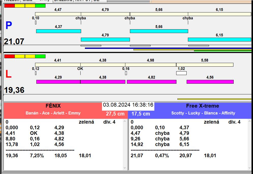The height and width of the screenshot is (174, 253).
Task: Click the 0,16 changeover marker in lane L
Action: 126,73
